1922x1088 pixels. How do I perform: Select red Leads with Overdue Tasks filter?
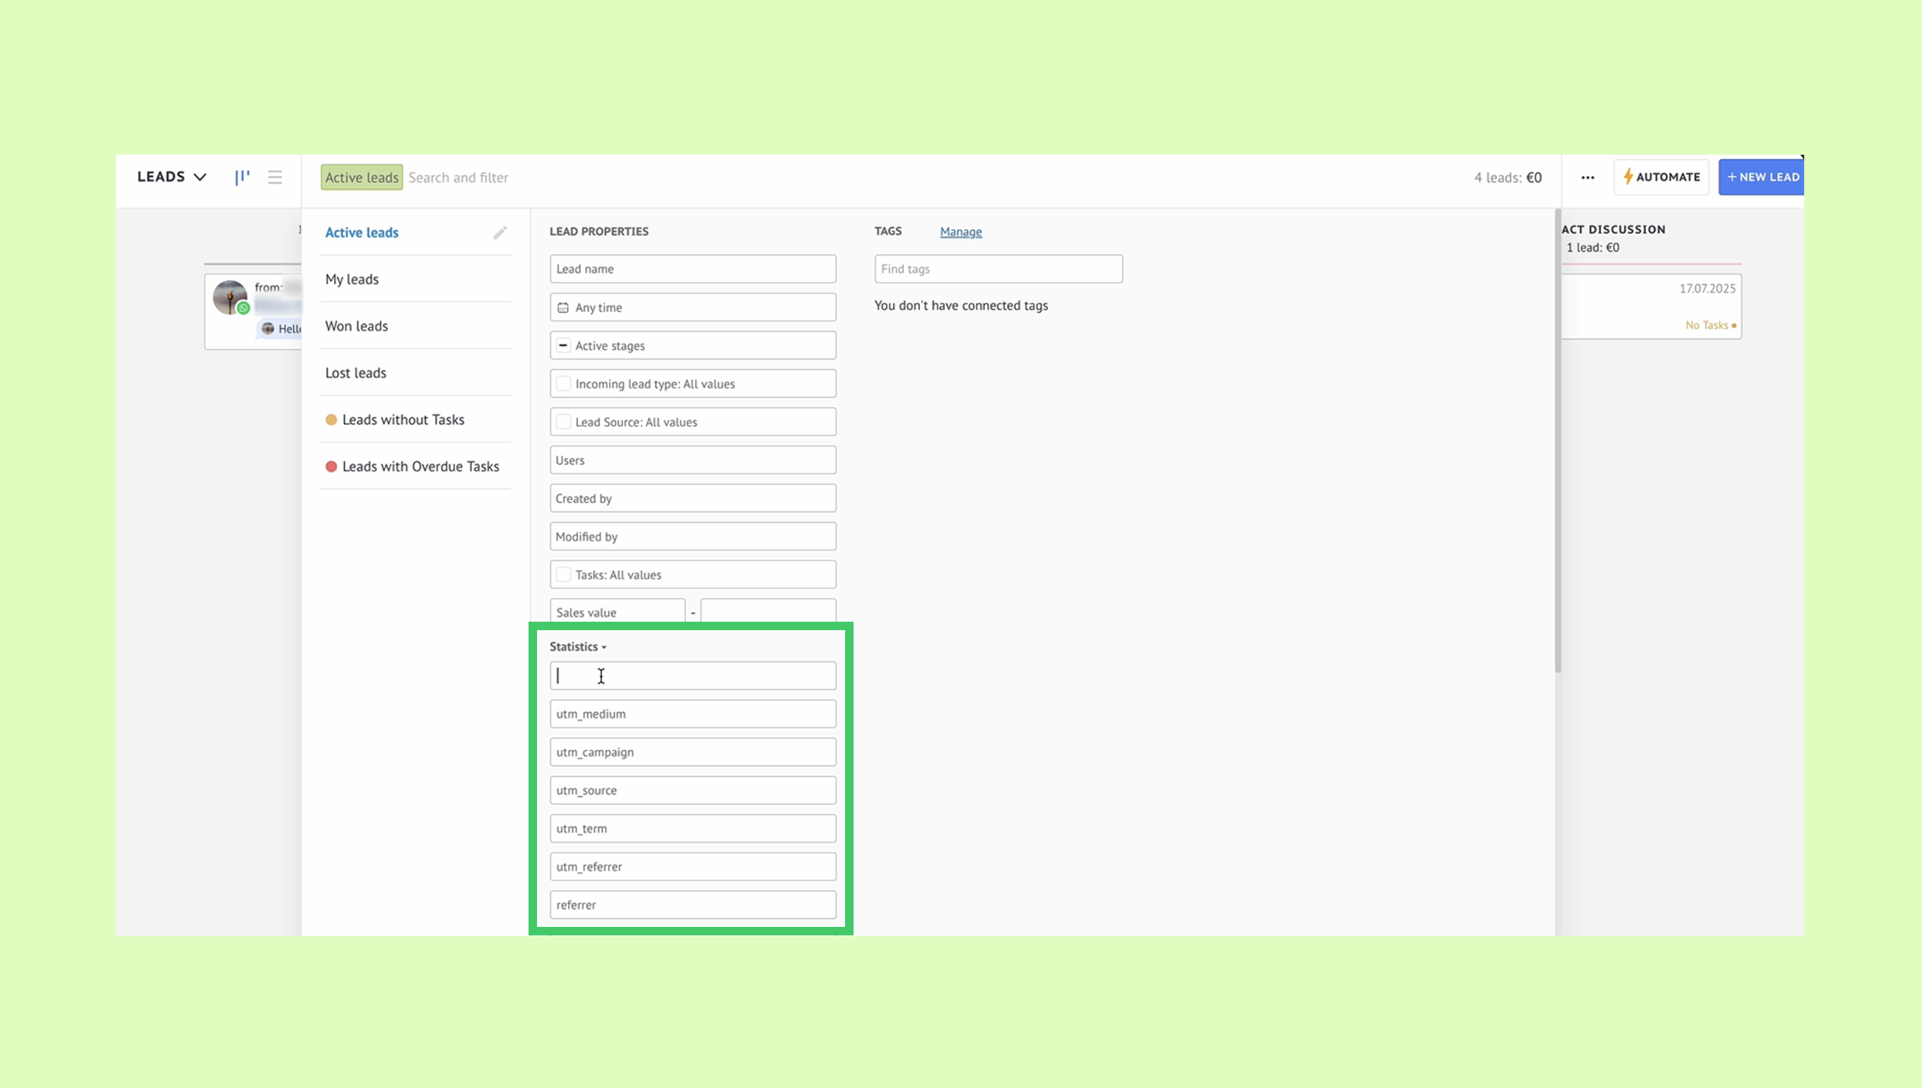(419, 466)
